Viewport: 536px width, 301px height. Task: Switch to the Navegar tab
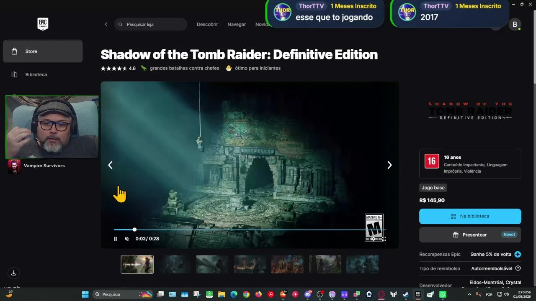point(237,24)
